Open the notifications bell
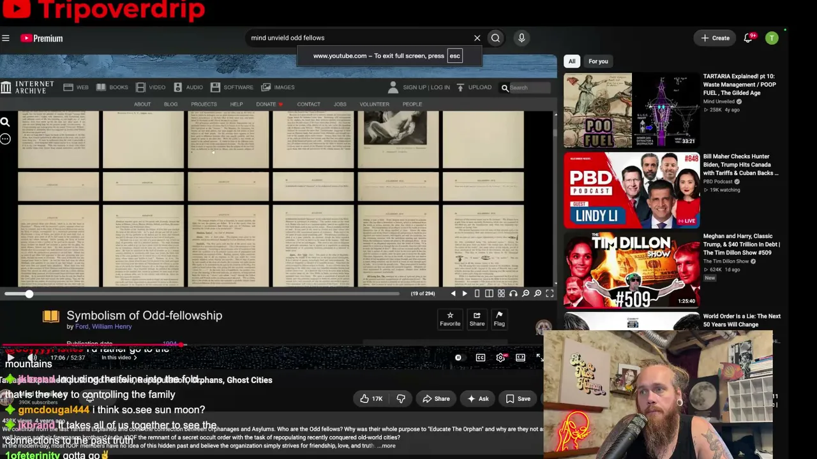This screenshot has height=459, width=817. click(x=748, y=38)
